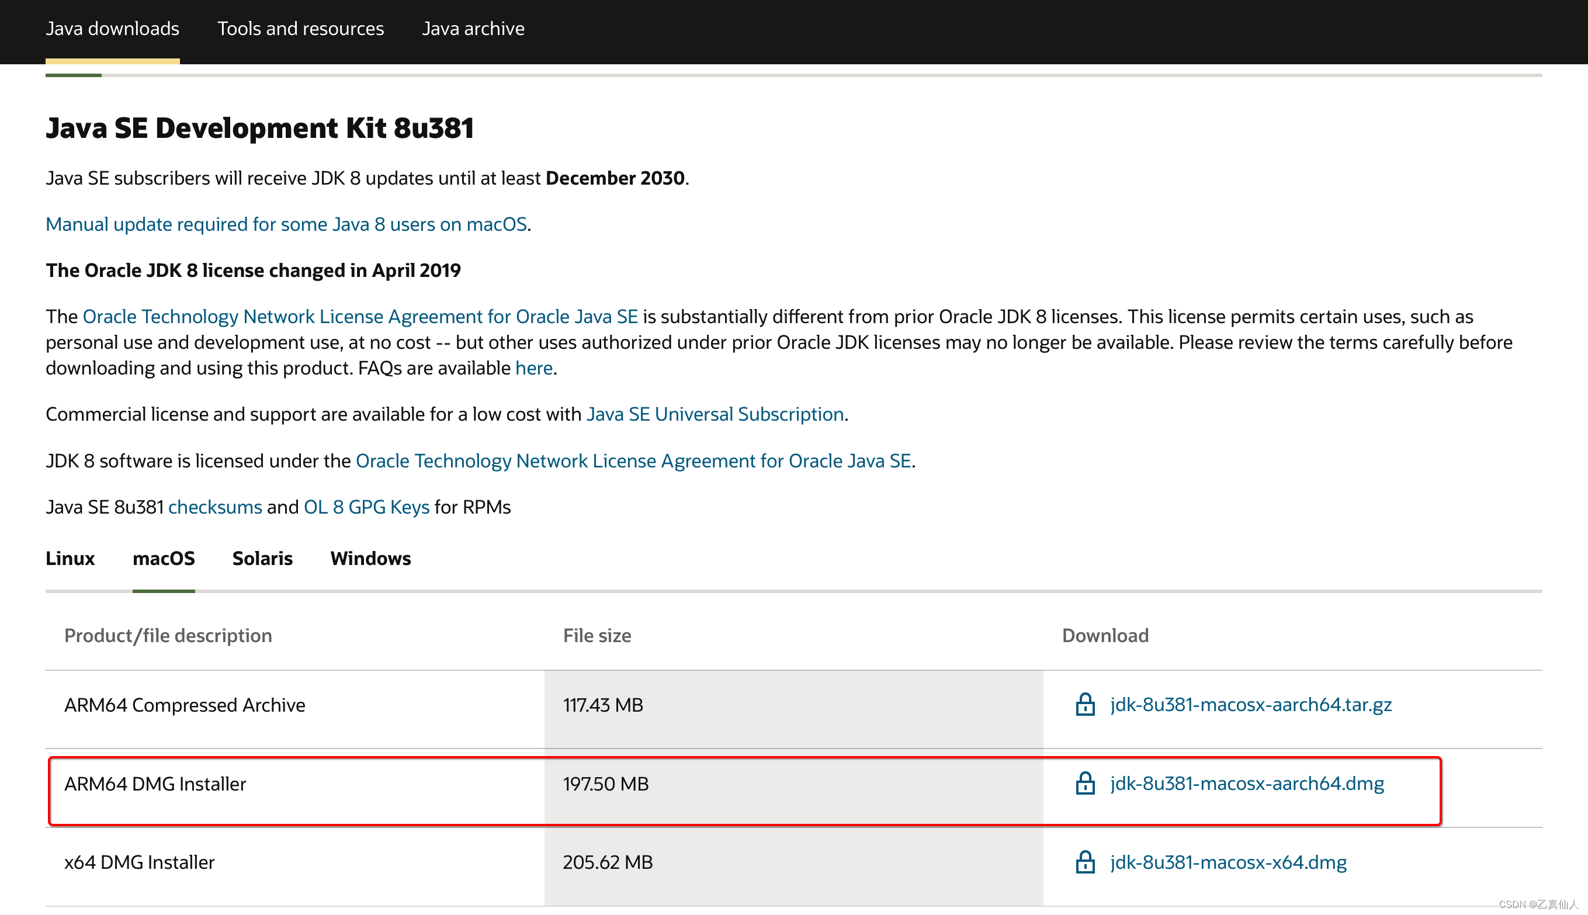Switch to the Solaris tab
This screenshot has width=1588, height=915.
[262, 559]
